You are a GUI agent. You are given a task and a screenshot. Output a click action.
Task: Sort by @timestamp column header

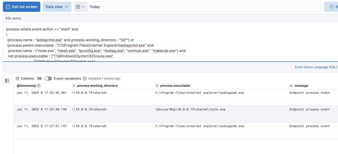(26, 86)
